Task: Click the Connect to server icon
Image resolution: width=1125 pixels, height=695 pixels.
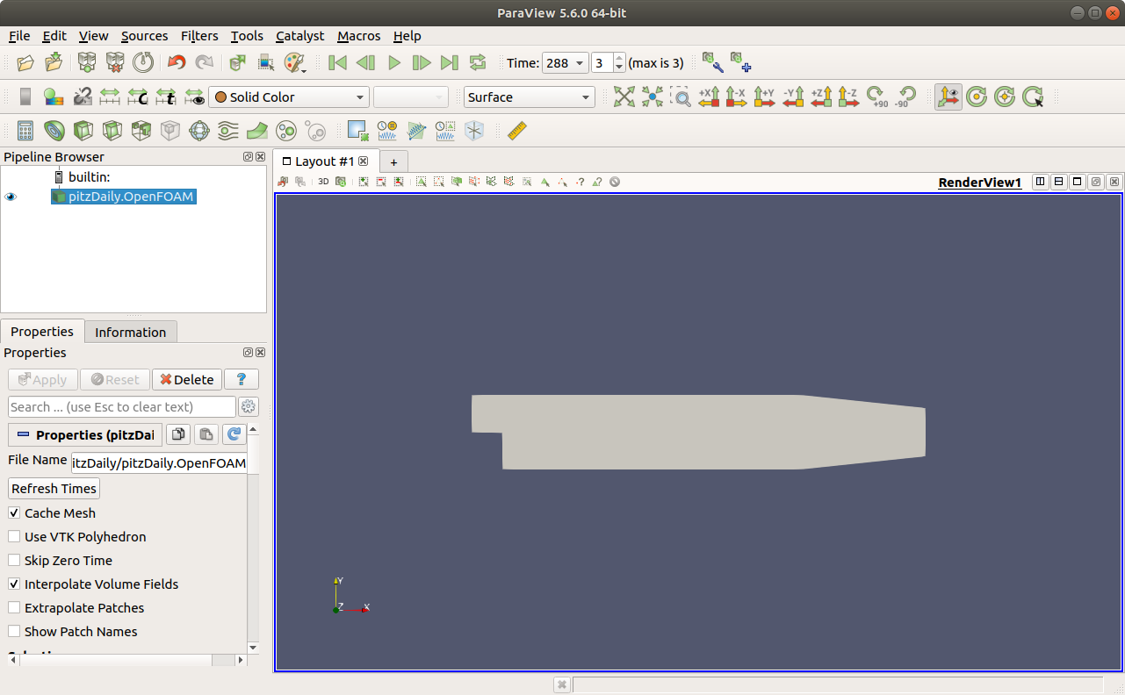Action: click(87, 63)
